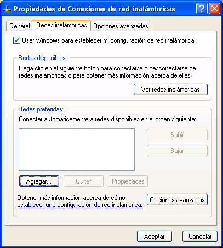Follow the establecer una configuración link

pyautogui.click(x=79, y=205)
